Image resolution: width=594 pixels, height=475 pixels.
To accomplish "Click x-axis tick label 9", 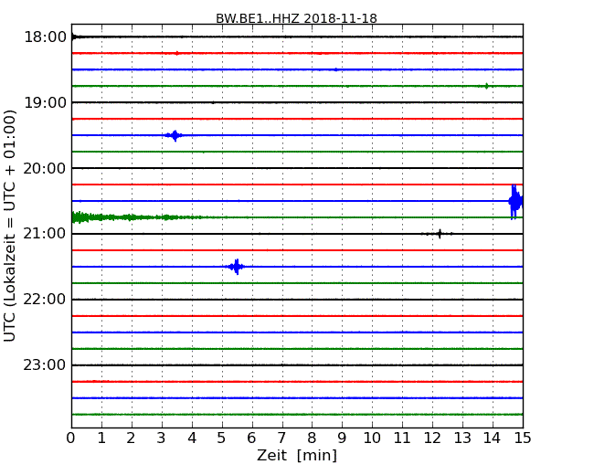I will (x=342, y=438).
